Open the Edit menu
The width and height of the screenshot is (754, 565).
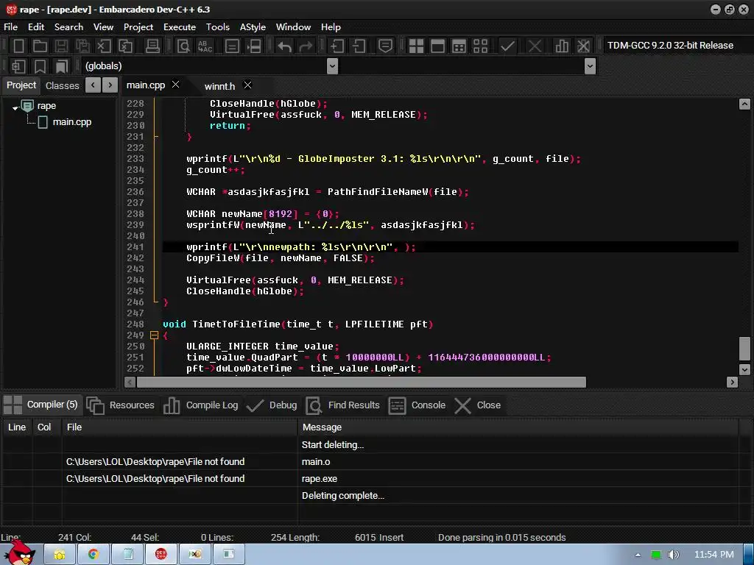[x=36, y=27]
